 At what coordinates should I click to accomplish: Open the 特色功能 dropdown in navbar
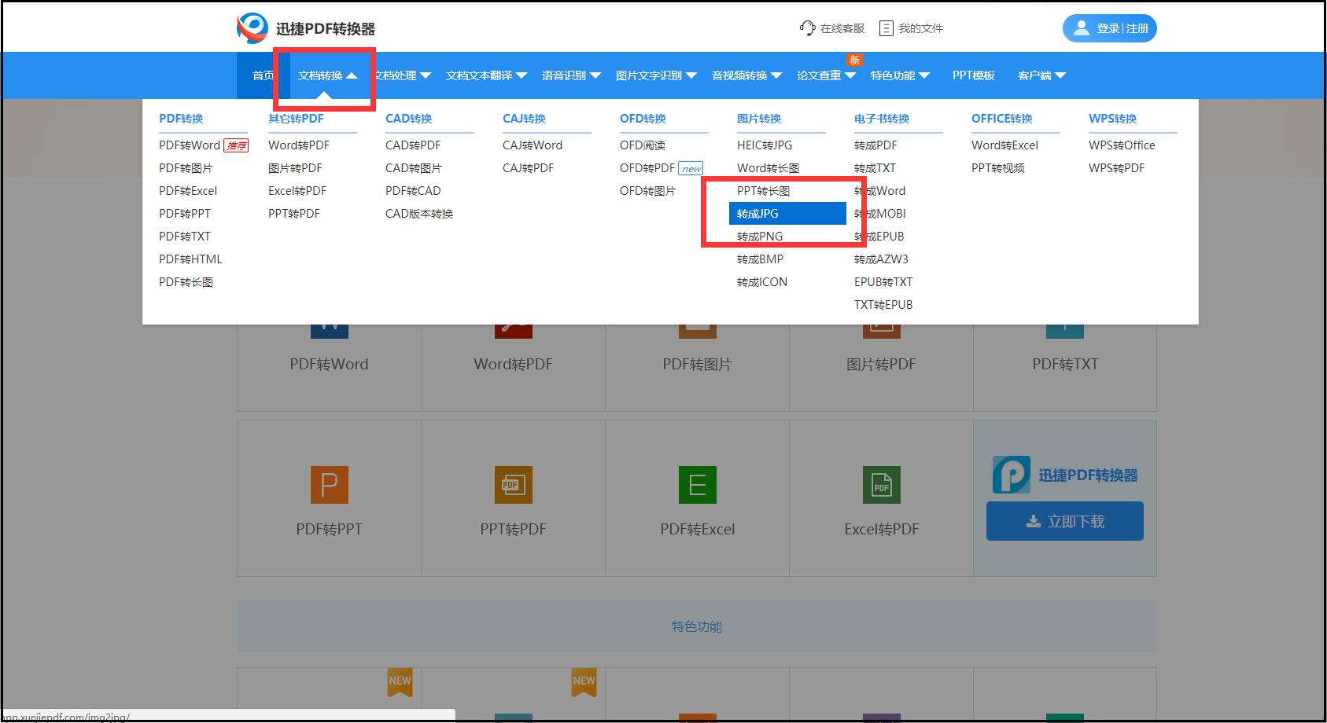[x=899, y=75]
